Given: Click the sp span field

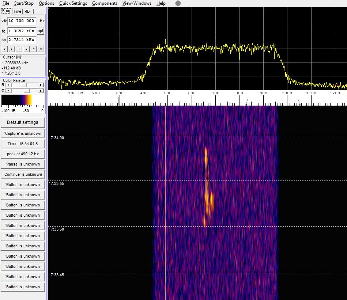Looking at the screenshot, I should pyautogui.click(x=22, y=40).
